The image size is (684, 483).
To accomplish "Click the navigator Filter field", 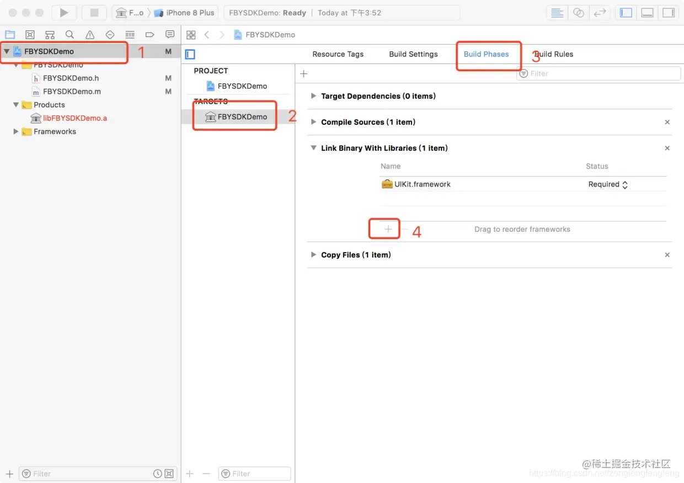I will 98,474.
